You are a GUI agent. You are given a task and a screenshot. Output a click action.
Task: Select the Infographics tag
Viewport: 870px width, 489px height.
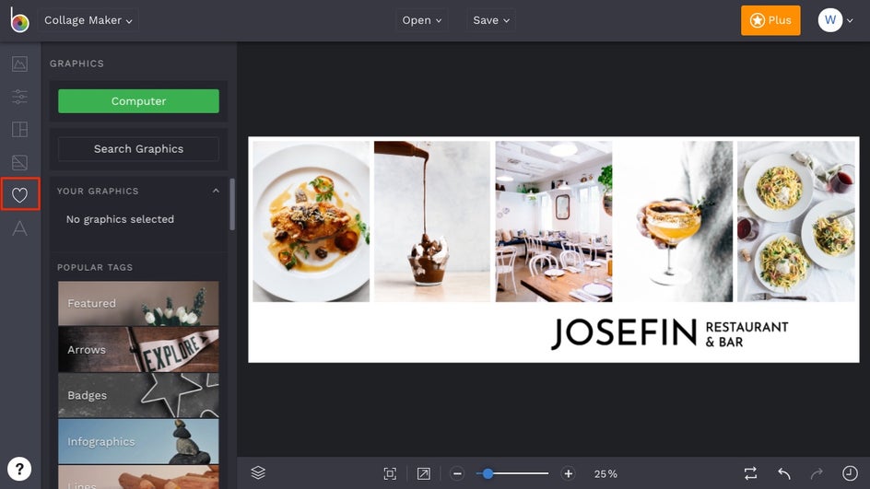point(139,441)
